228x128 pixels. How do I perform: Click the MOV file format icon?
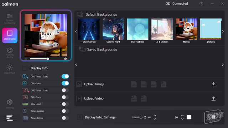(144, 98)
